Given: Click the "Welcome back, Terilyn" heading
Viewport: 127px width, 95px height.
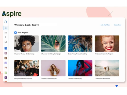Looking at the screenshot, I should click(x=27, y=25).
